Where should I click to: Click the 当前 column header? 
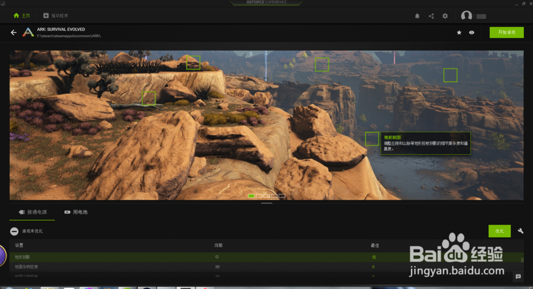point(218,245)
